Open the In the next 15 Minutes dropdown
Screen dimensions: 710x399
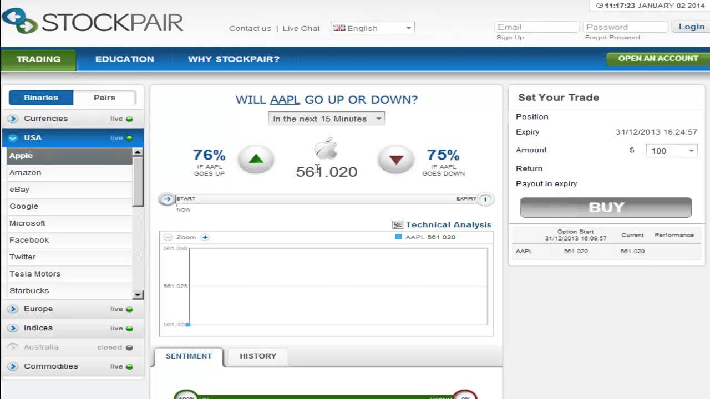coord(327,119)
